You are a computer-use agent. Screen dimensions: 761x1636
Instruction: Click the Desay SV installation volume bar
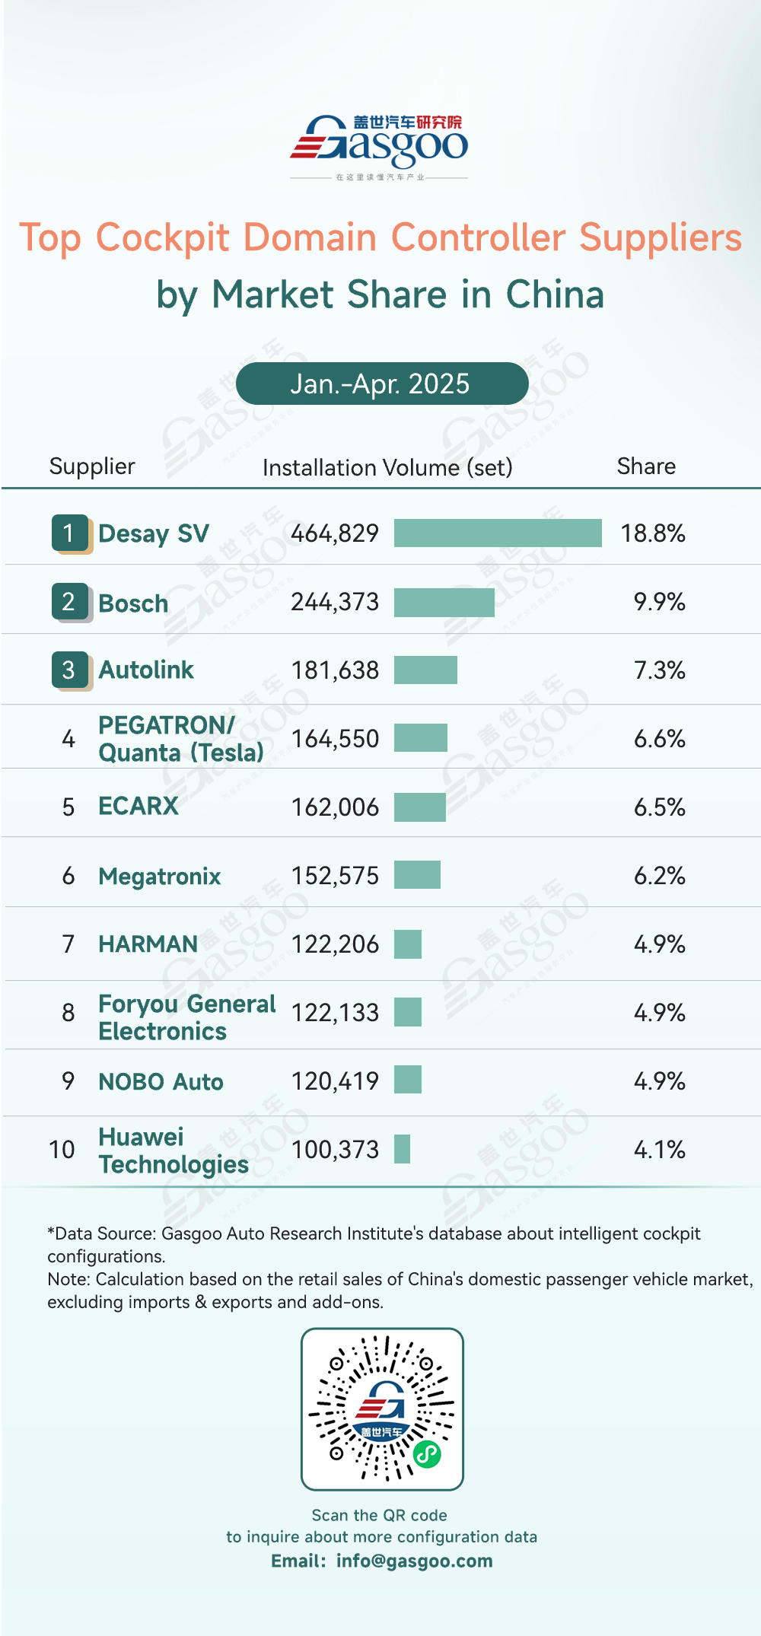tap(498, 533)
